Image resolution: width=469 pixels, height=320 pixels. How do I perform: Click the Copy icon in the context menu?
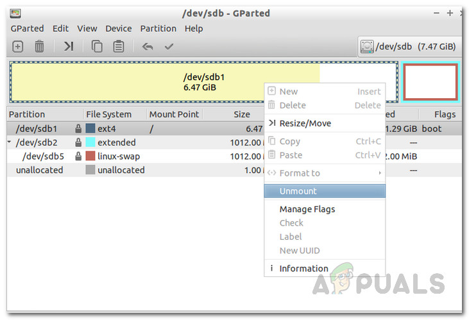click(271, 141)
